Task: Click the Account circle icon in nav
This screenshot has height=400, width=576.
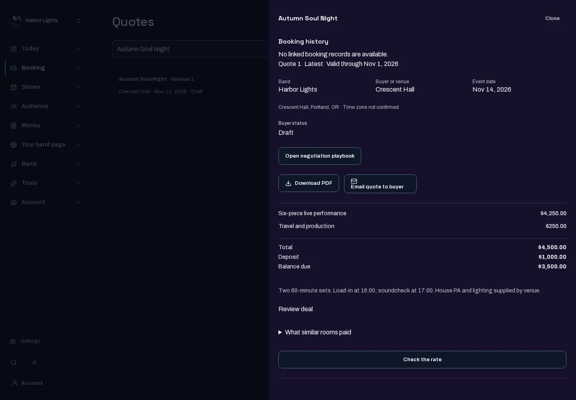Action: (x=14, y=202)
